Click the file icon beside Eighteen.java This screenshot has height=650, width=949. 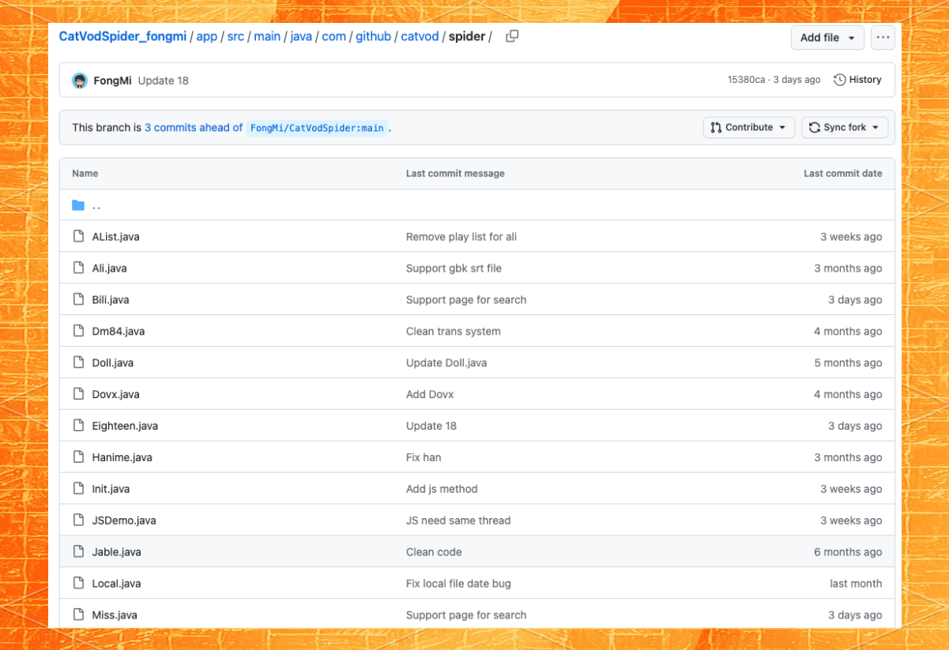pyautogui.click(x=78, y=426)
